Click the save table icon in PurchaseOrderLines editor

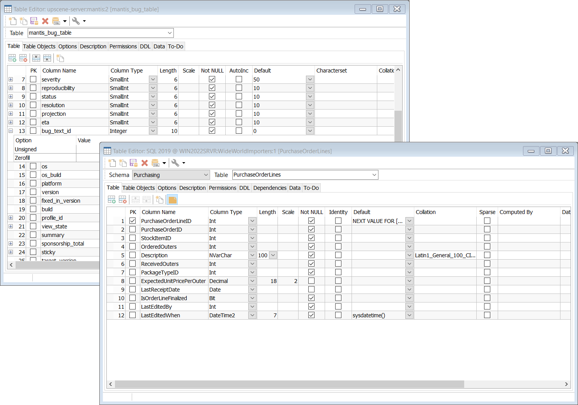coord(134,163)
